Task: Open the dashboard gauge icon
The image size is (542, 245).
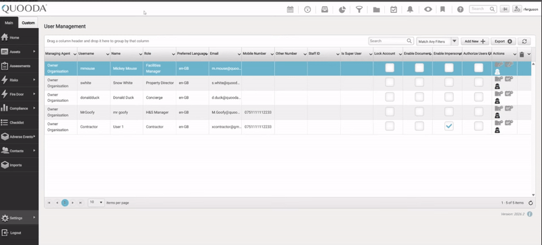Action: coord(308,10)
